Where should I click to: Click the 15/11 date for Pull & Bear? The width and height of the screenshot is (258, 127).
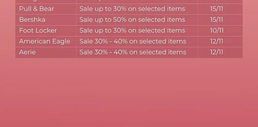tap(216, 9)
